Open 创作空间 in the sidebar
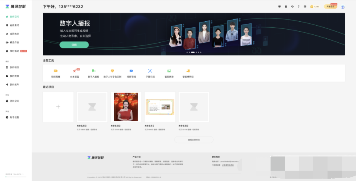The width and height of the screenshot is (356, 181). [12, 17]
